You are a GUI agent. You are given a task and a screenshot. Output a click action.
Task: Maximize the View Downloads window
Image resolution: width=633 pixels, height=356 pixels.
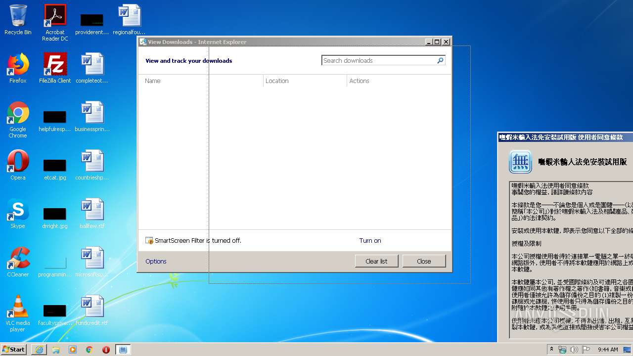click(x=437, y=42)
